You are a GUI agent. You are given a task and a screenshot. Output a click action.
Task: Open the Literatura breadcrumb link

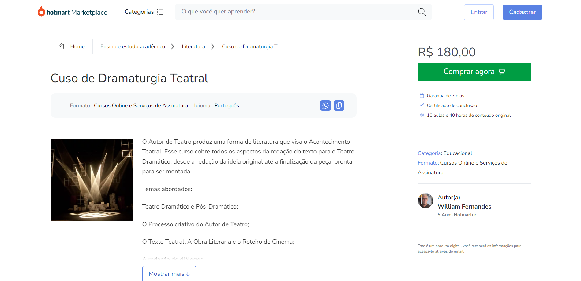193,46
